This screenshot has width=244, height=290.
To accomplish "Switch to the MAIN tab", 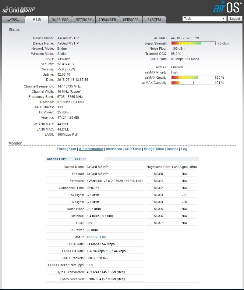I will tap(37, 20).
